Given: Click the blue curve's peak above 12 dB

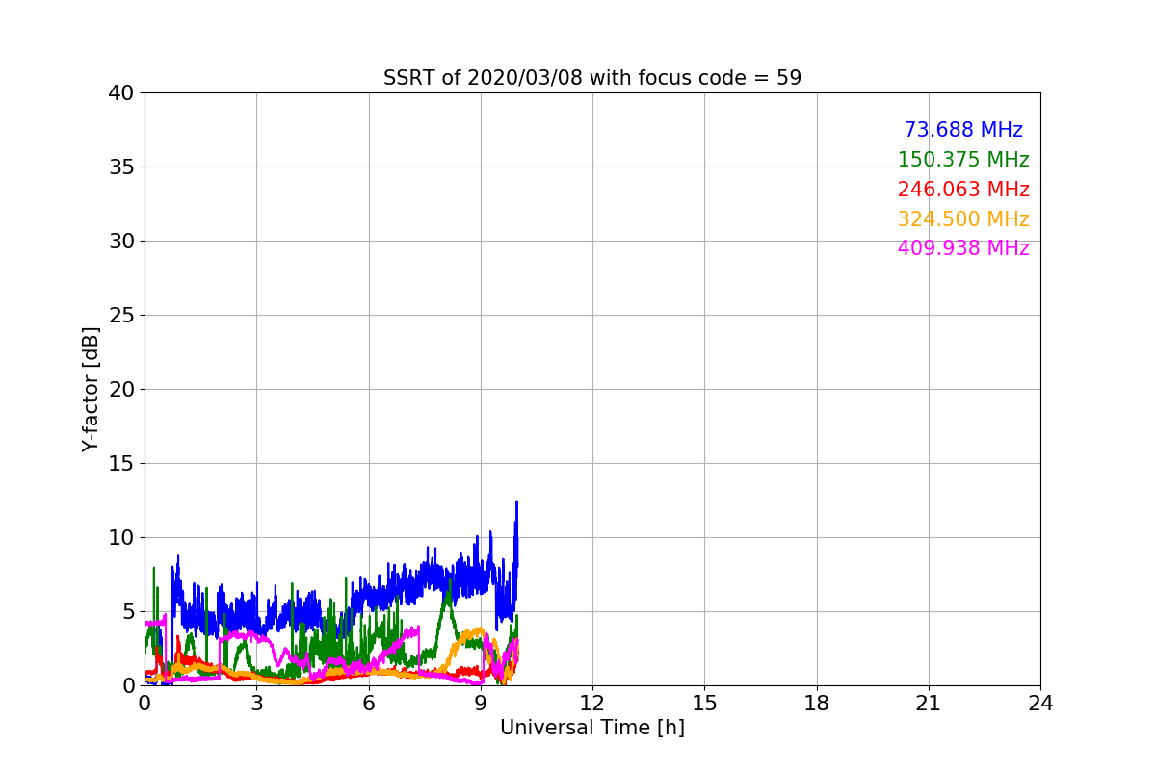Looking at the screenshot, I should (516, 502).
